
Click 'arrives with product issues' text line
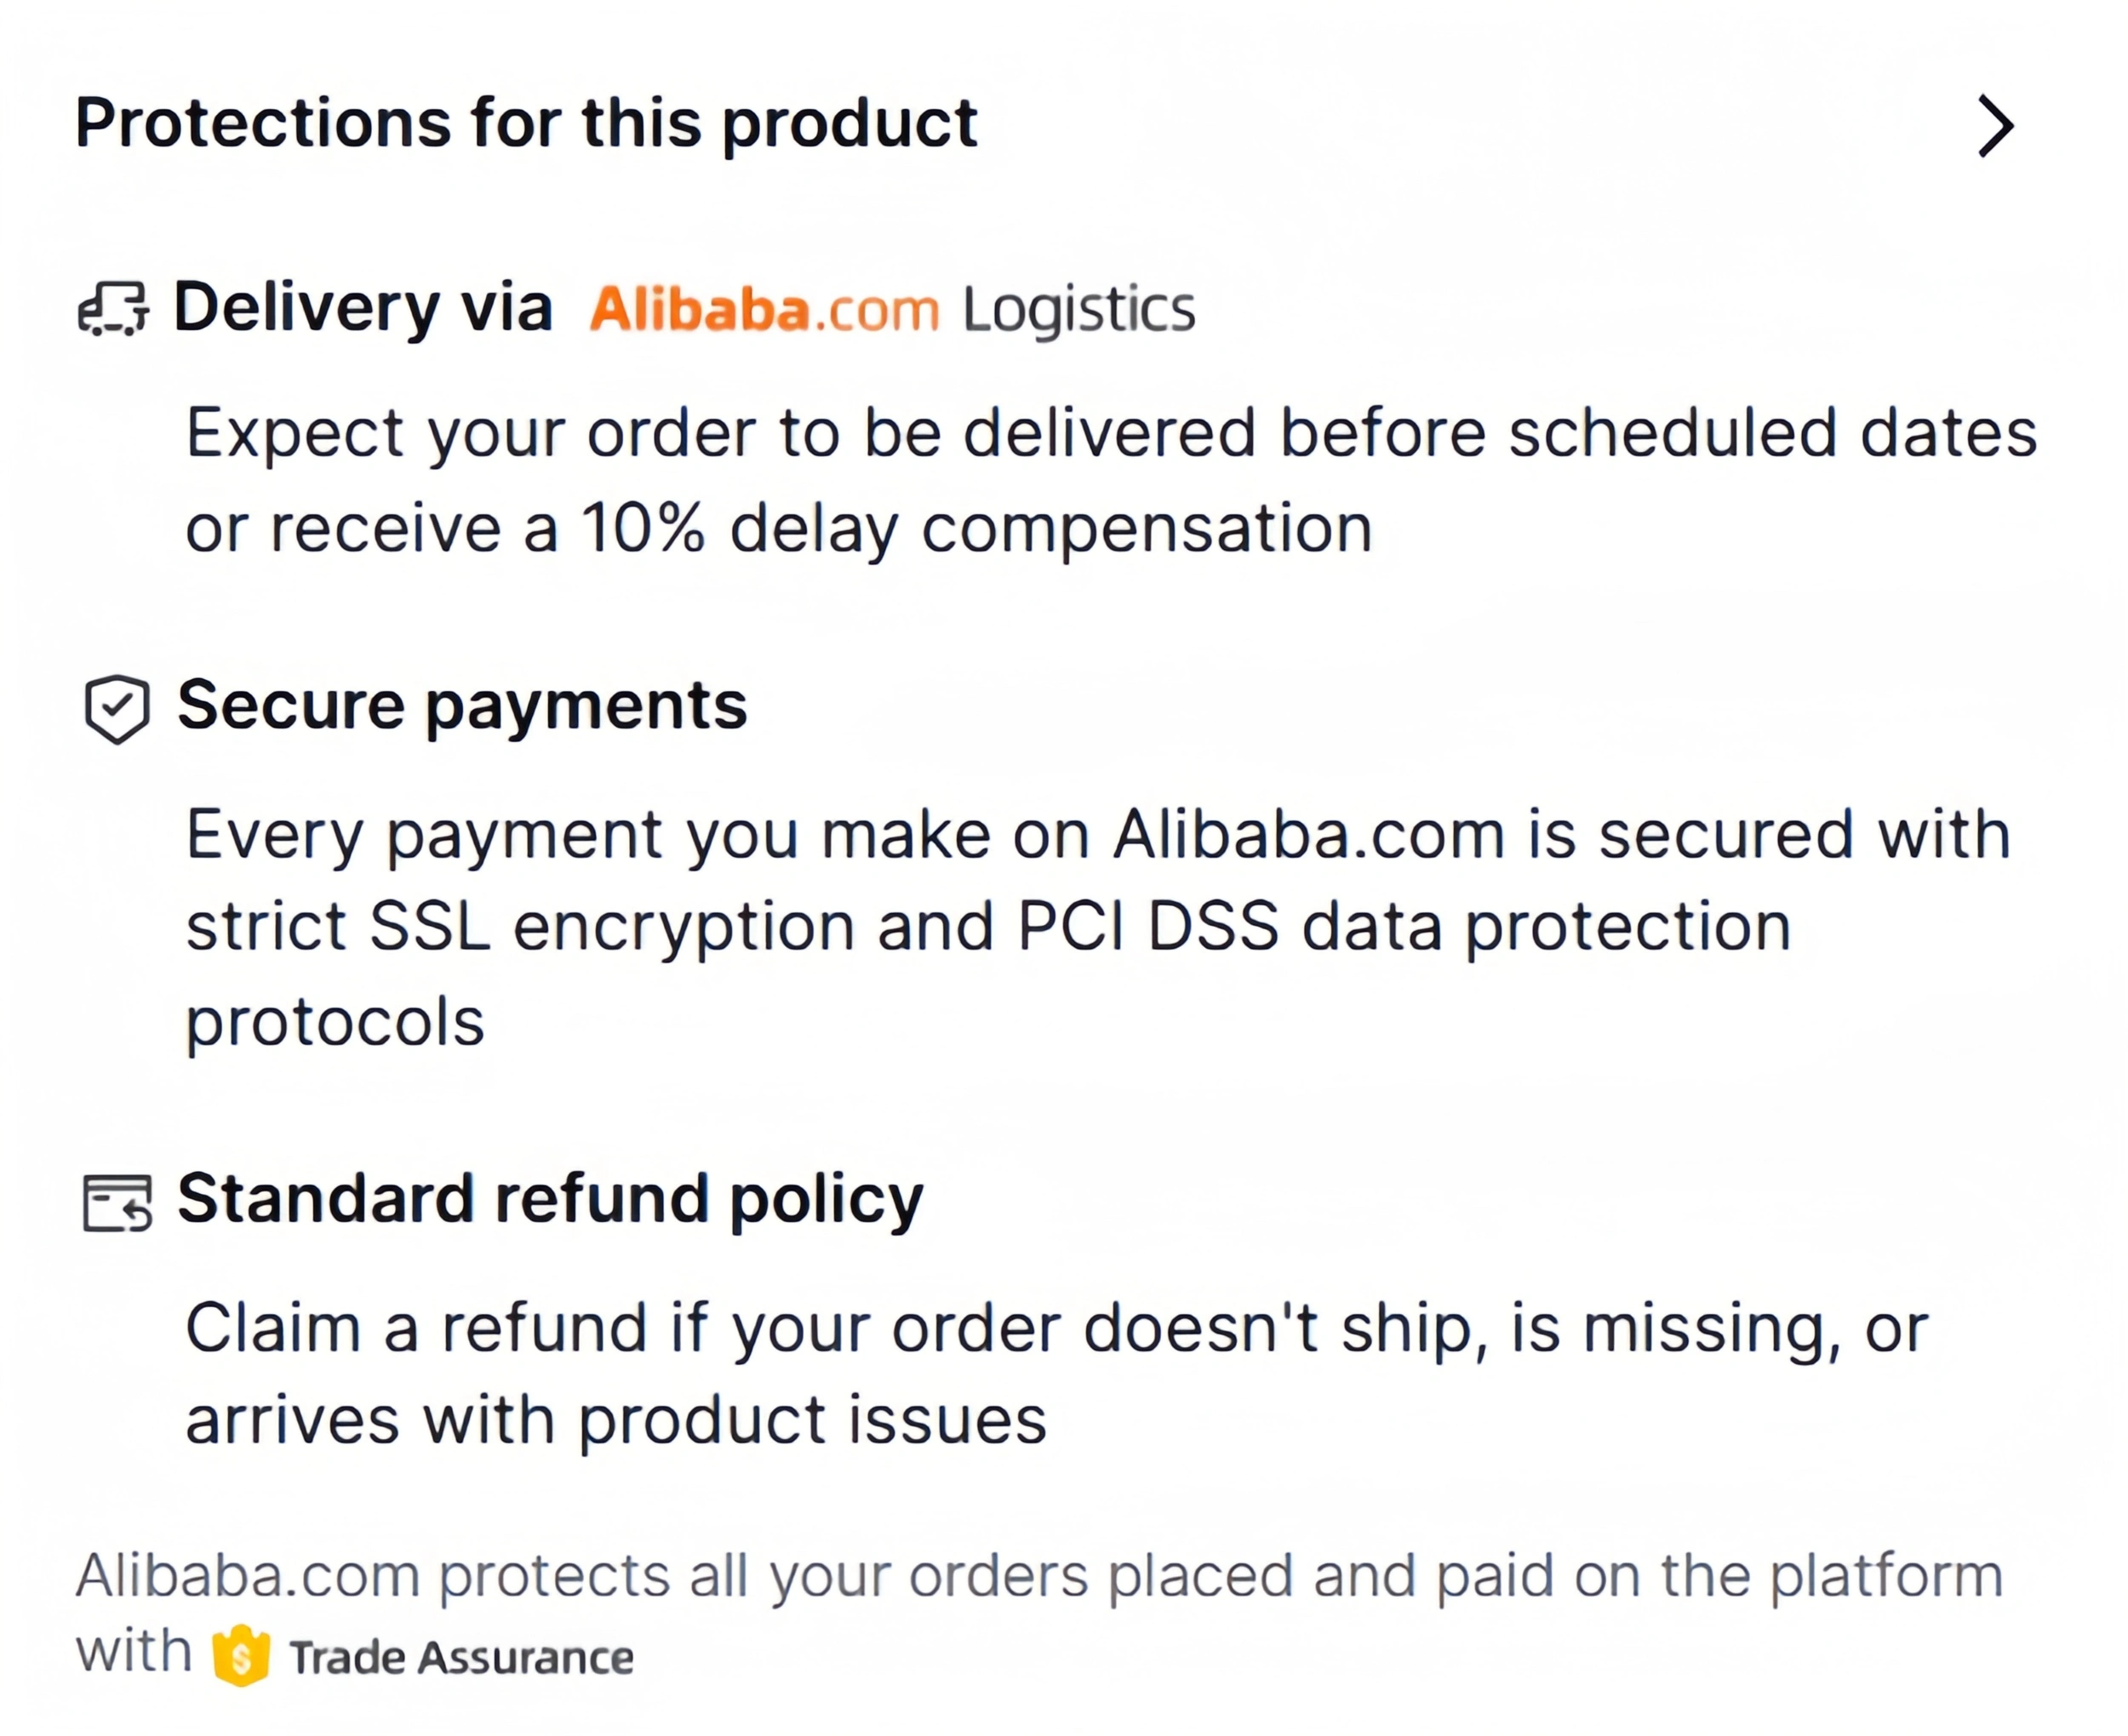616,1421
